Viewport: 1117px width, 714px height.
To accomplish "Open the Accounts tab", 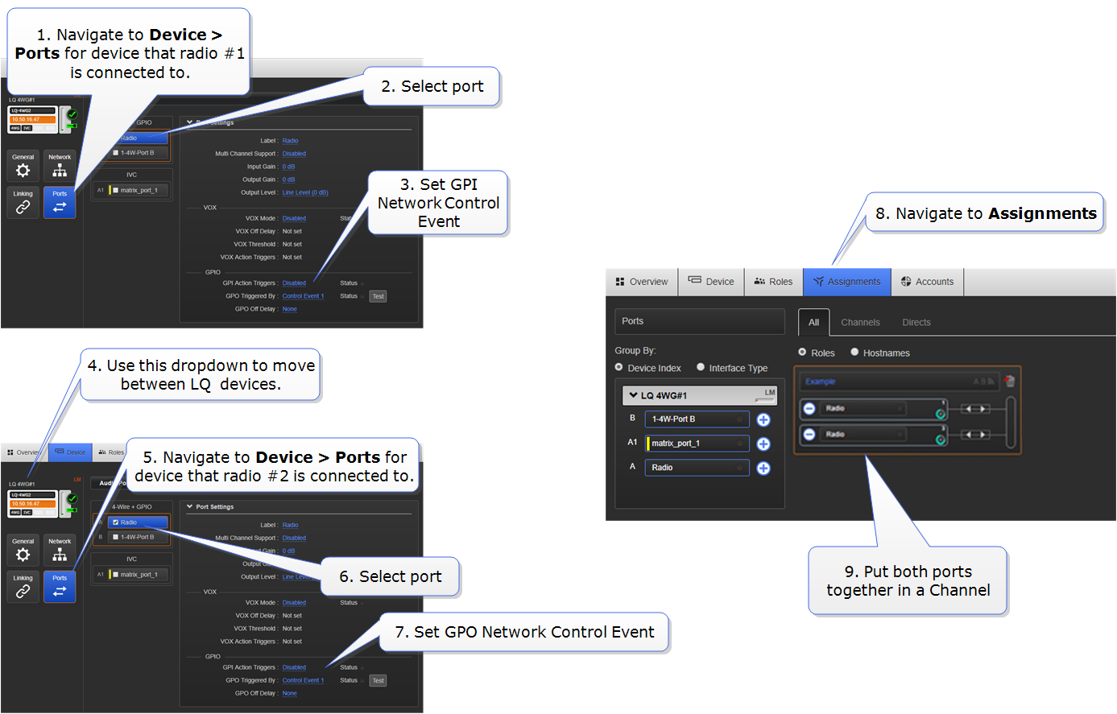I will pos(927,282).
